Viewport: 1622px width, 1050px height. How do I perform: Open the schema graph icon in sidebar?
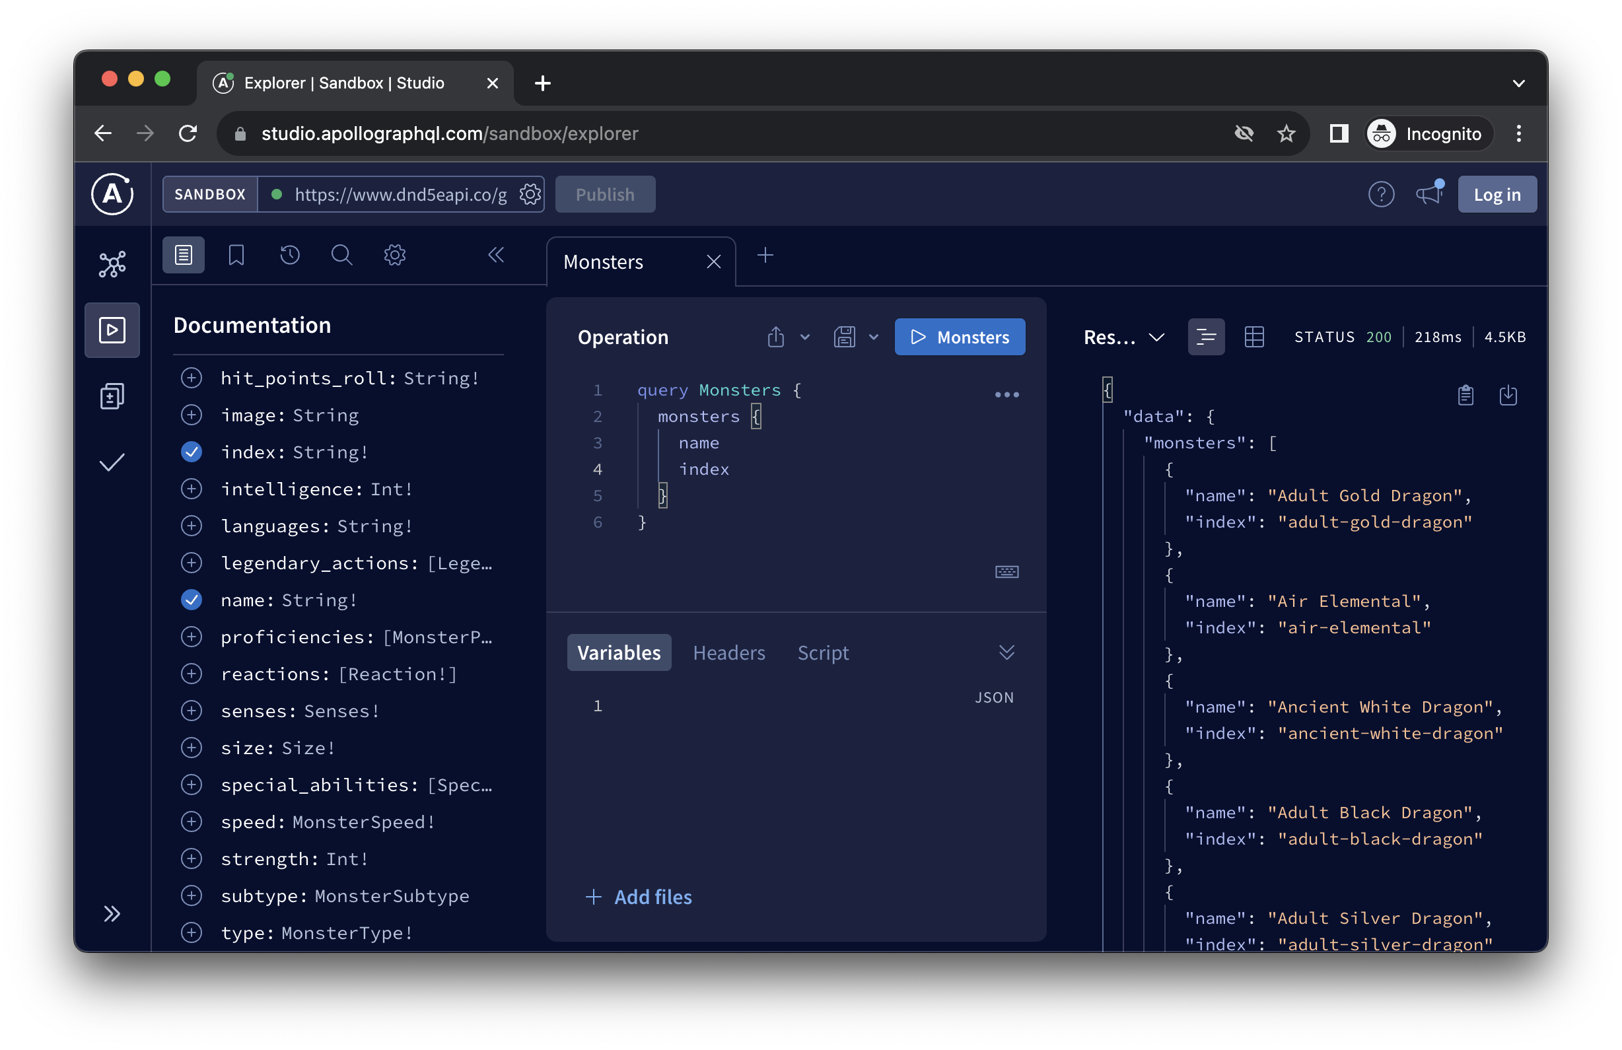112,264
